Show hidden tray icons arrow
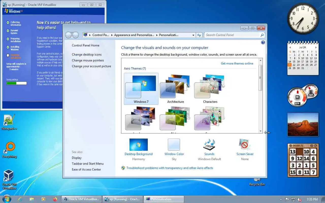The height and width of the screenshot is (203, 325). coord(281,199)
